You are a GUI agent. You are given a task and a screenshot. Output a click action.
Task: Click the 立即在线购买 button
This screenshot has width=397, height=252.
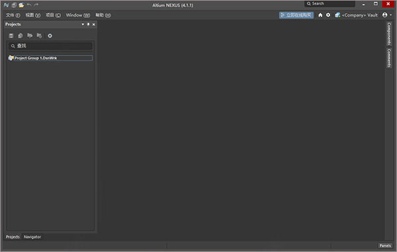(296, 15)
